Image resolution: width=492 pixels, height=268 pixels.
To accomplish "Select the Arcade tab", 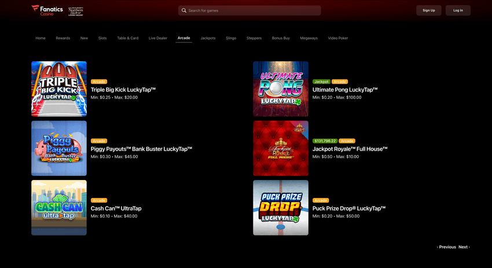I will (184, 38).
